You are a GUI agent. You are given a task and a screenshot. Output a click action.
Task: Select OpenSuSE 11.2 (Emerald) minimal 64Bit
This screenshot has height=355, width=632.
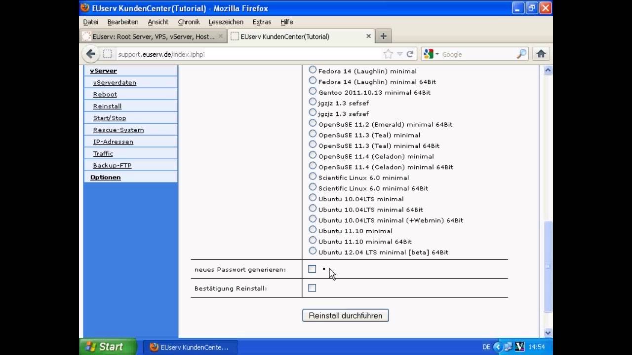coord(313,123)
